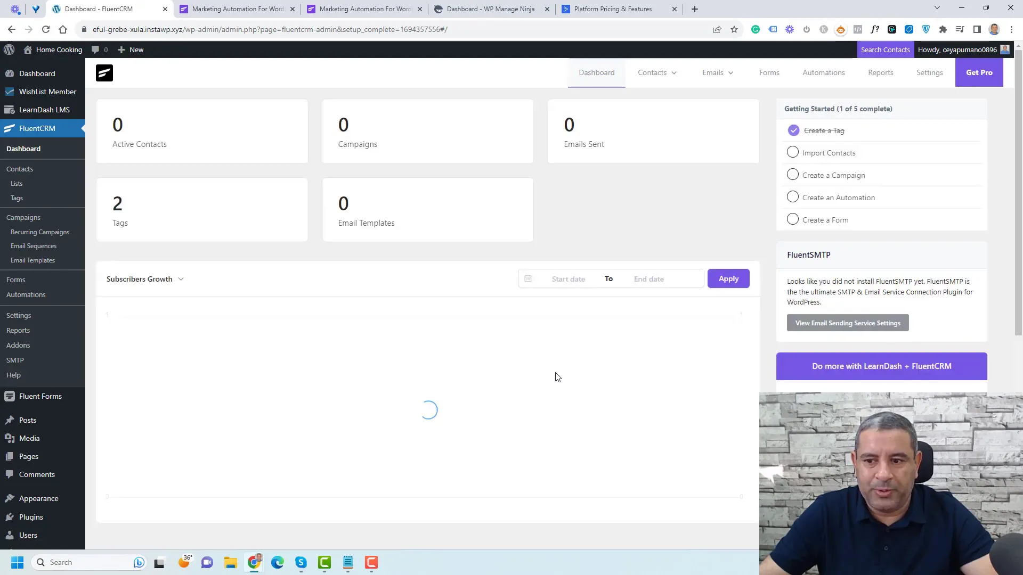Click the Pages icon in sidebar

(10, 456)
